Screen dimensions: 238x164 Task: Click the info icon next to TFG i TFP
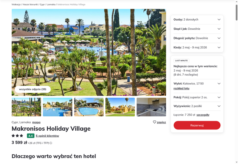[x=51, y=143]
